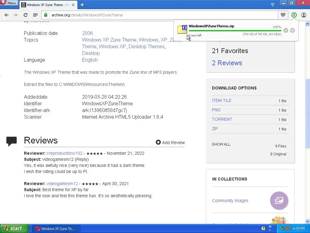The image size is (310, 233).
Task: Click the Reviews speech bubble icon
Action: click(12, 141)
